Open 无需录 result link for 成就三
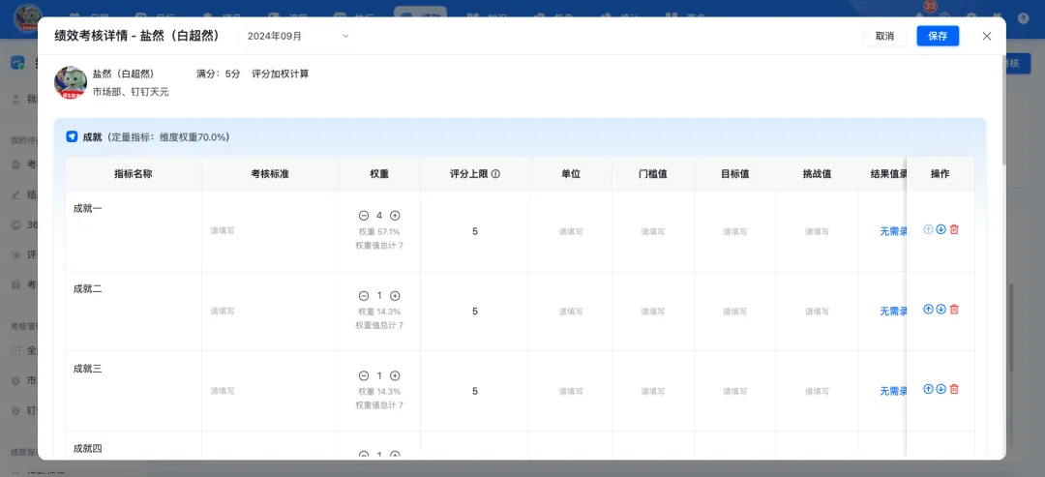The height and width of the screenshot is (477, 1045). (x=893, y=391)
